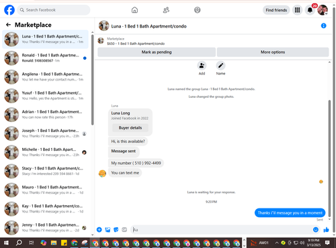The width and height of the screenshot is (336, 248).
Task: Go back using the Marketplace arrow
Action: pos(8,25)
